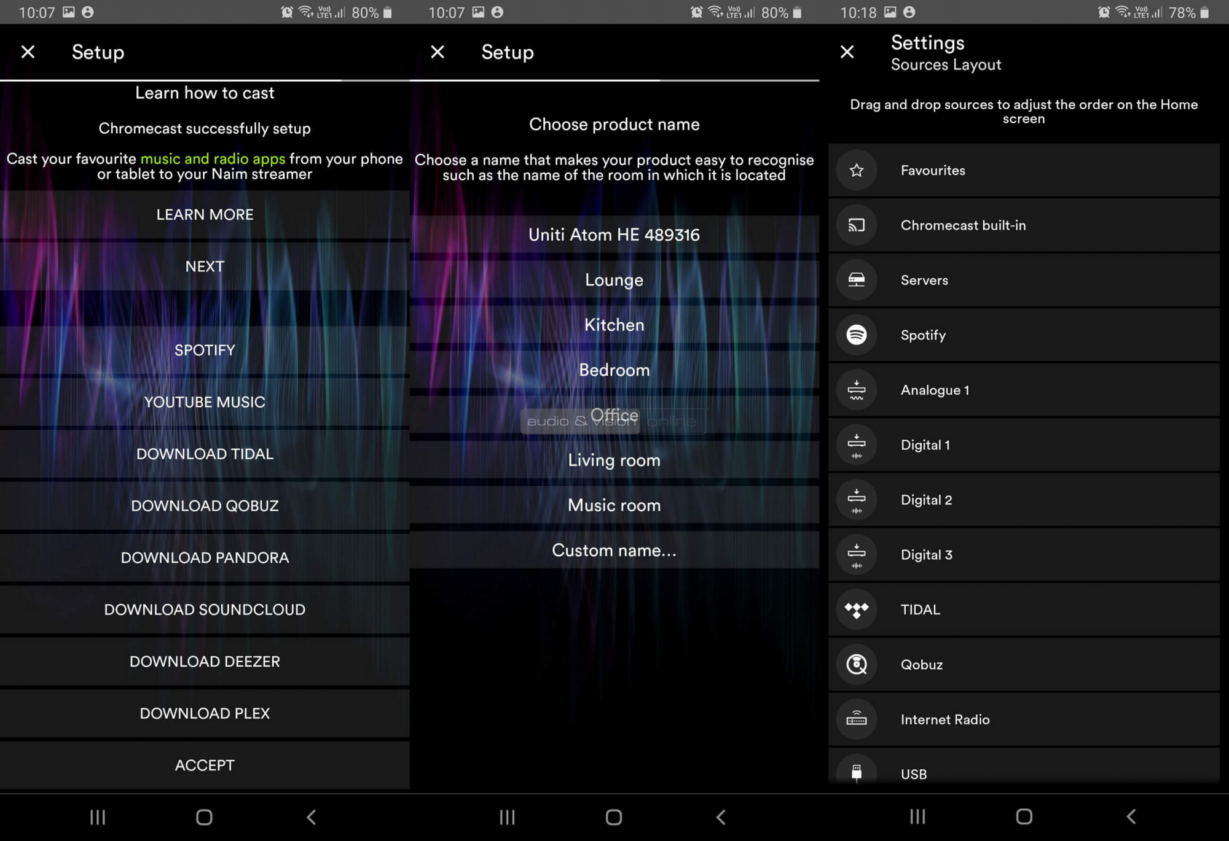Screen dimensions: 1229x841
Task: Tap the back arrow under Choose product name screen
Action: 721,817
